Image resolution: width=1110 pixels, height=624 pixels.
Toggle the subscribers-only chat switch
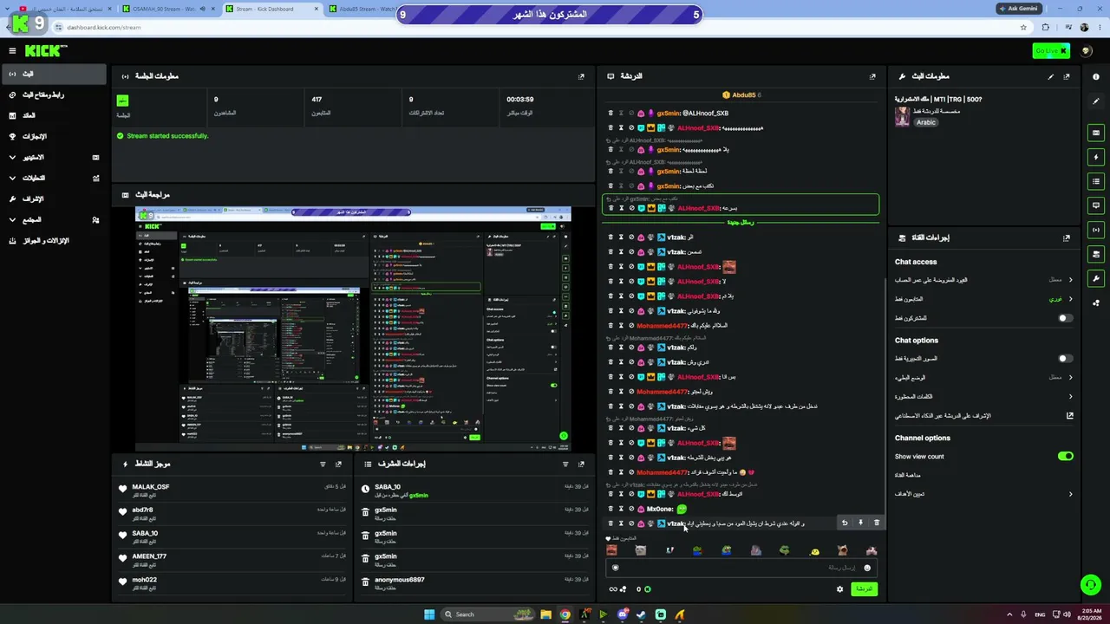tap(1066, 318)
